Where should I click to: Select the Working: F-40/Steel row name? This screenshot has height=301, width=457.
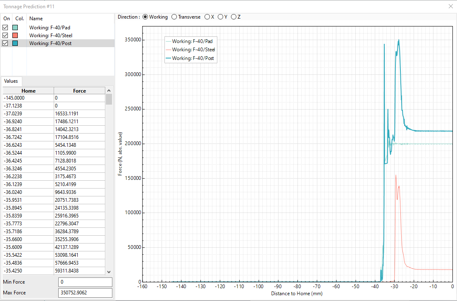click(x=51, y=35)
